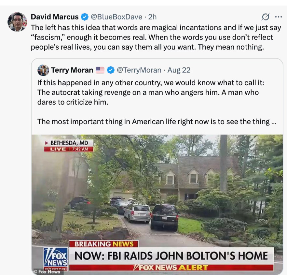Click David Marcus verified badge

tap(84, 17)
